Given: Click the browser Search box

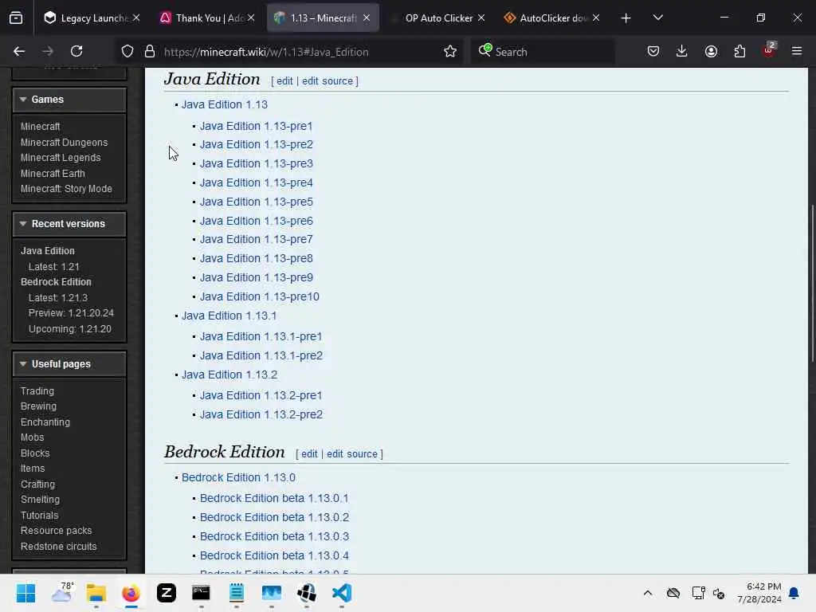Looking at the screenshot, I should pos(543,52).
